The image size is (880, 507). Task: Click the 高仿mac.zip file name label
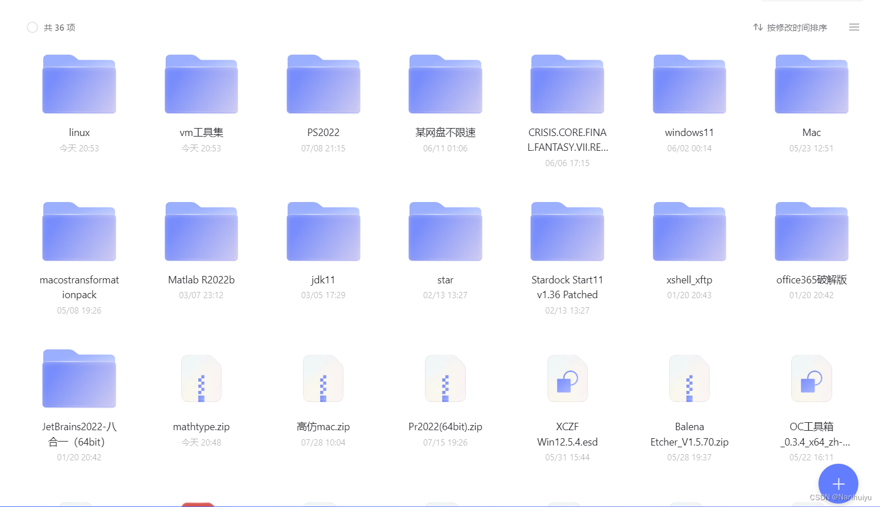pyautogui.click(x=324, y=427)
